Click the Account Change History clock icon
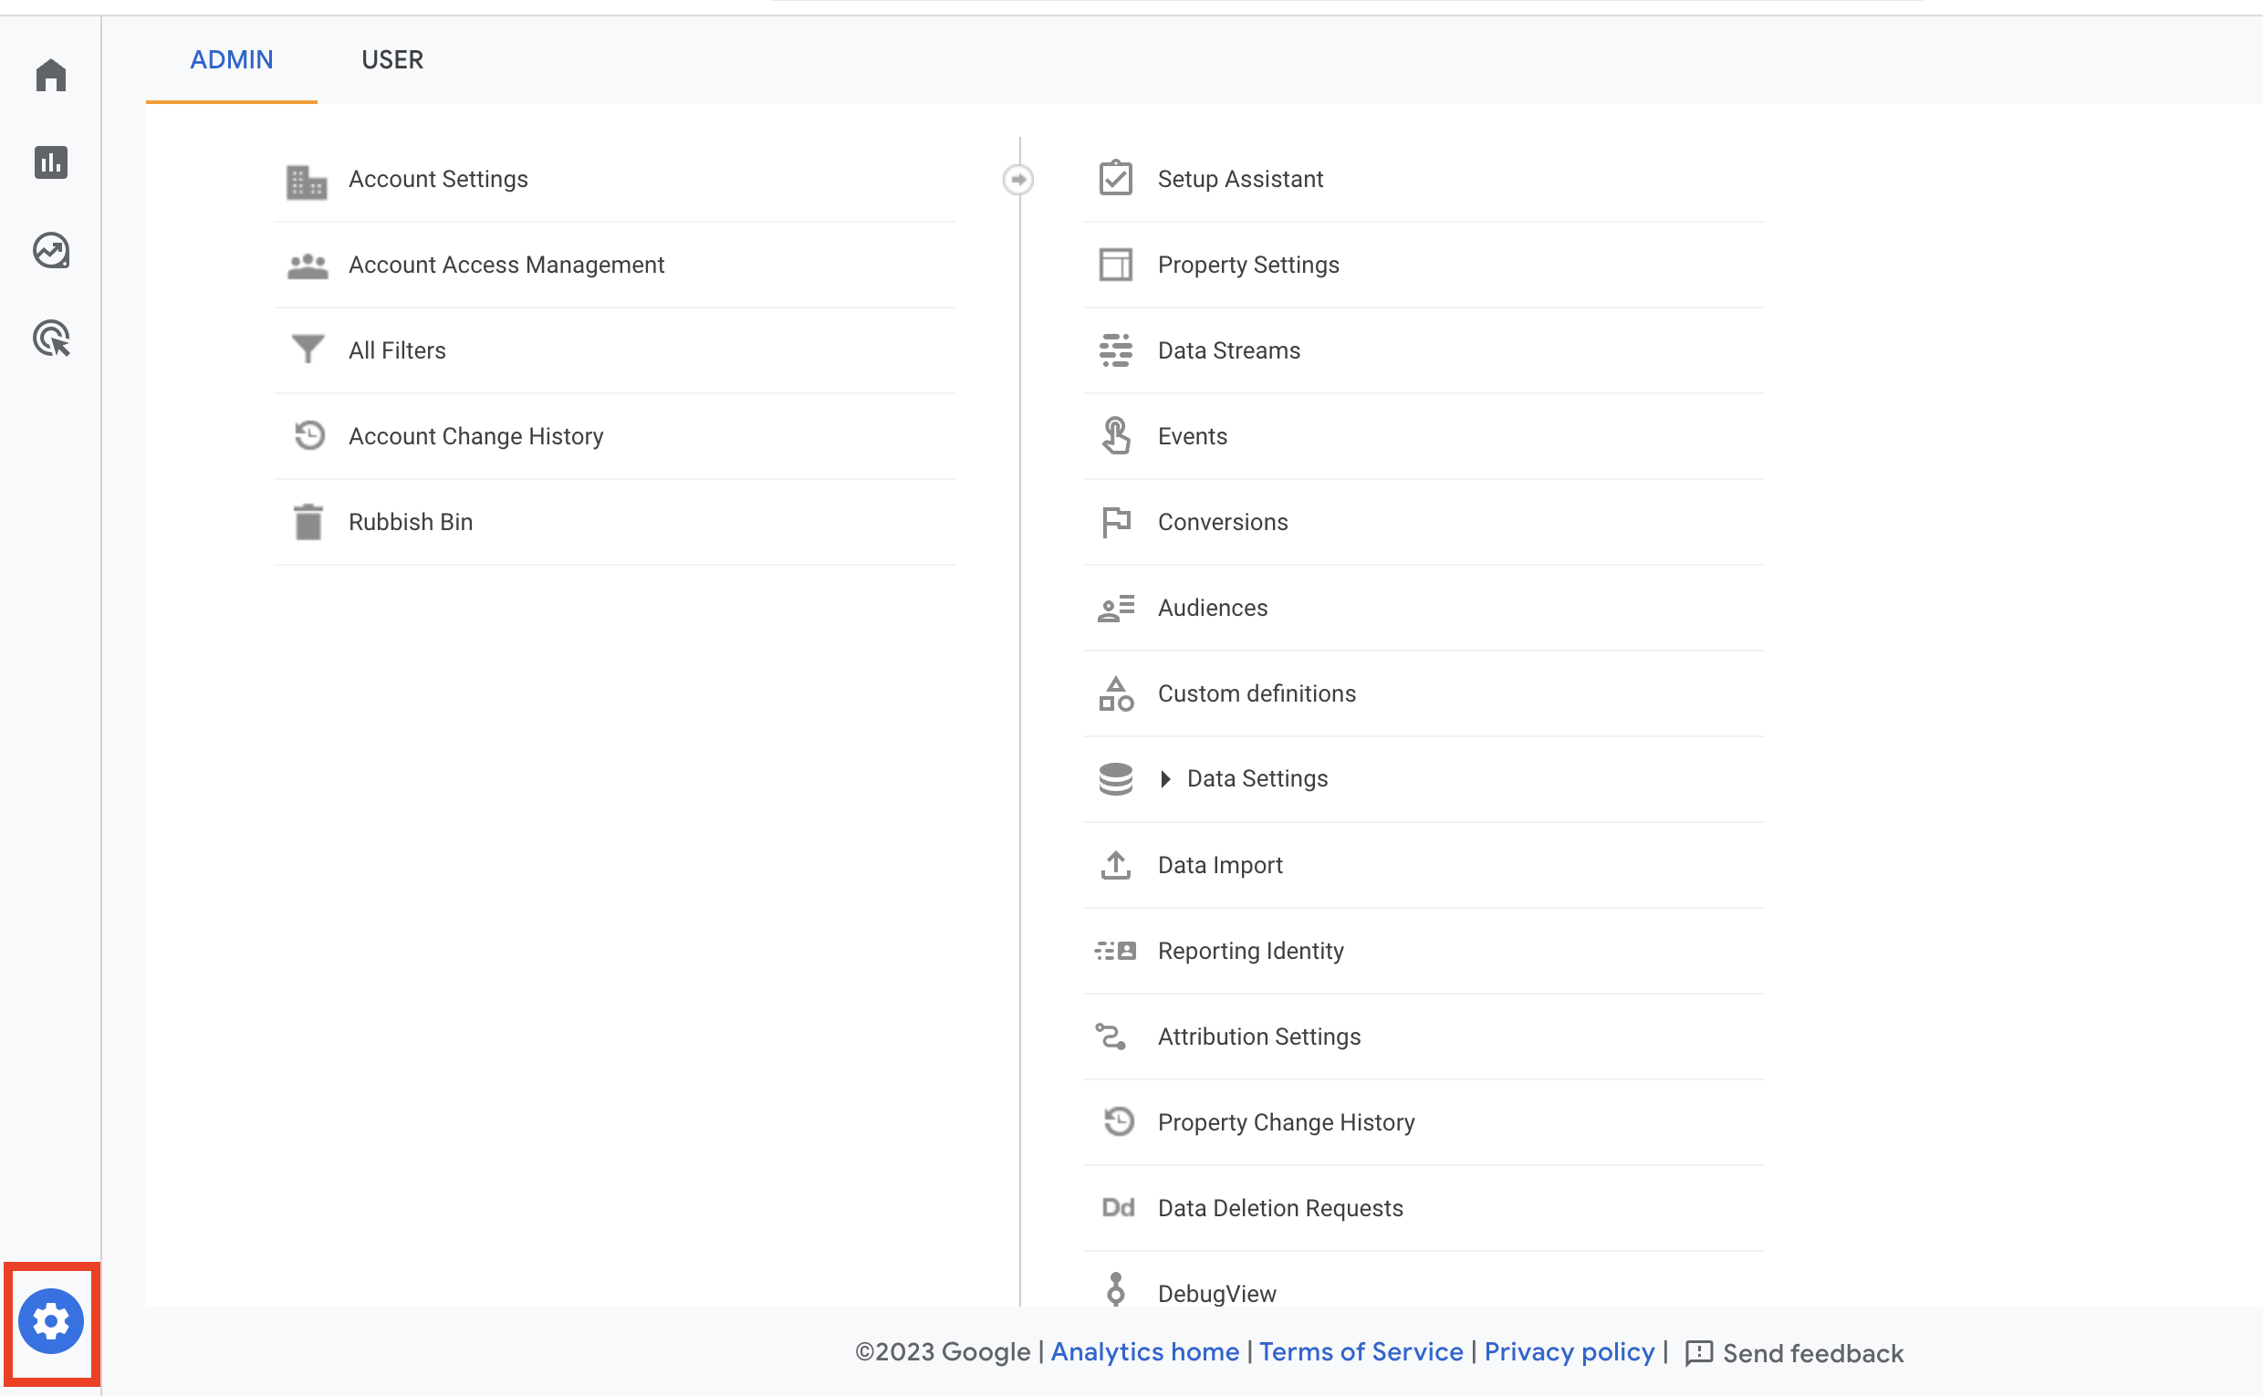 point(309,435)
